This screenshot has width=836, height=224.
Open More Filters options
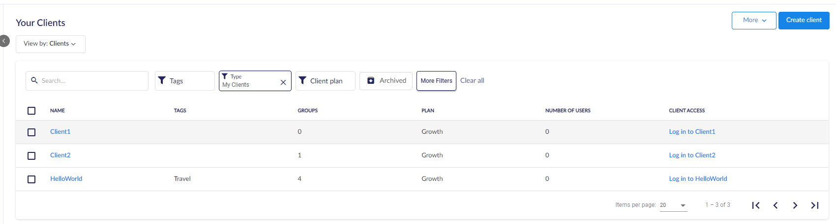click(x=436, y=81)
